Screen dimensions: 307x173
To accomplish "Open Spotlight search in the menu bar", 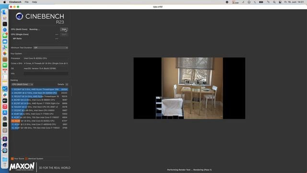I will (x=274, y=2).
